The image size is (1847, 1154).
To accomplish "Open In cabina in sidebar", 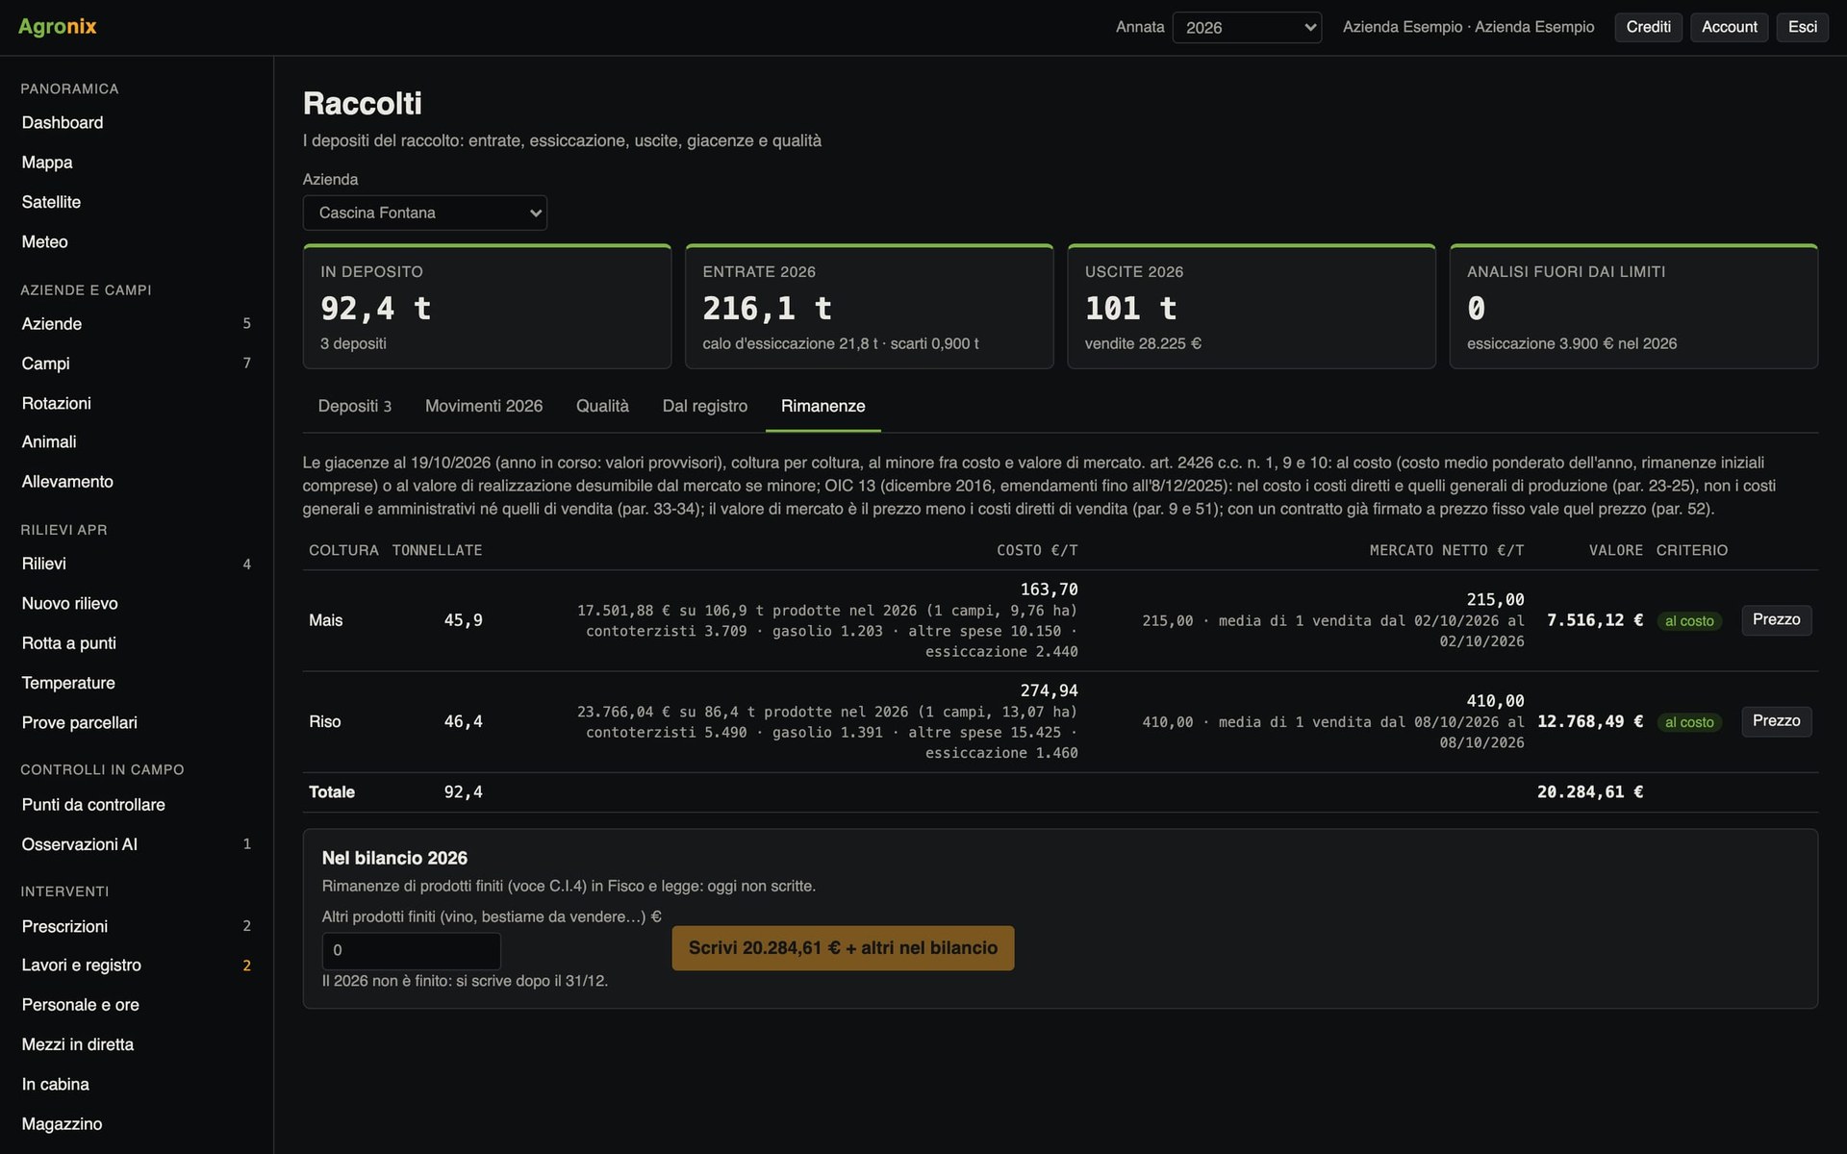I will (x=137, y=1085).
